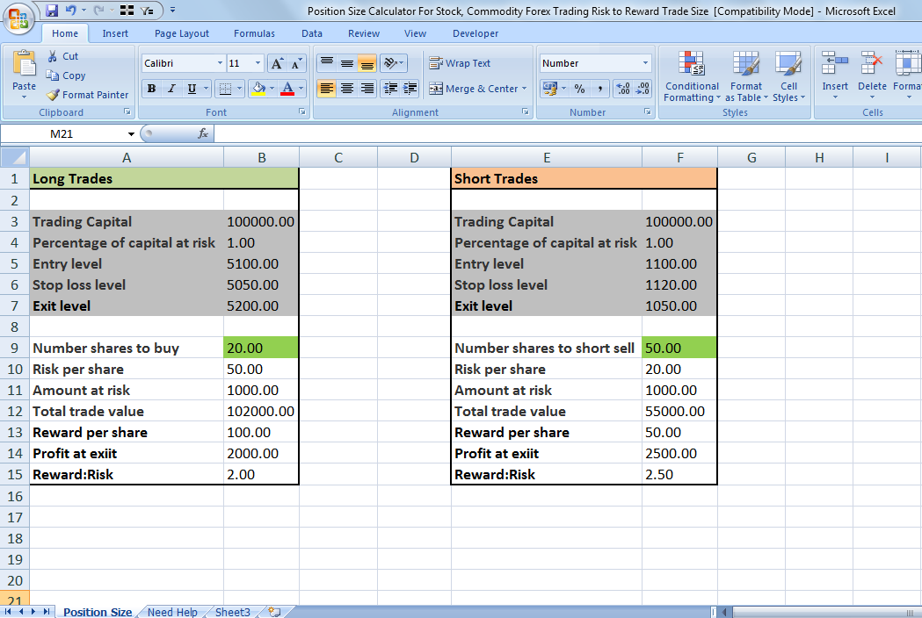This screenshot has width=922, height=618.
Task: Switch to the Formulas ribbon tab
Action: [254, 33]
